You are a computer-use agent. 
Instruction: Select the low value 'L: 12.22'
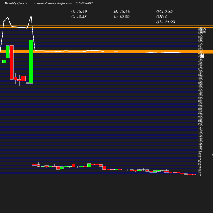(x=121, y=17)
